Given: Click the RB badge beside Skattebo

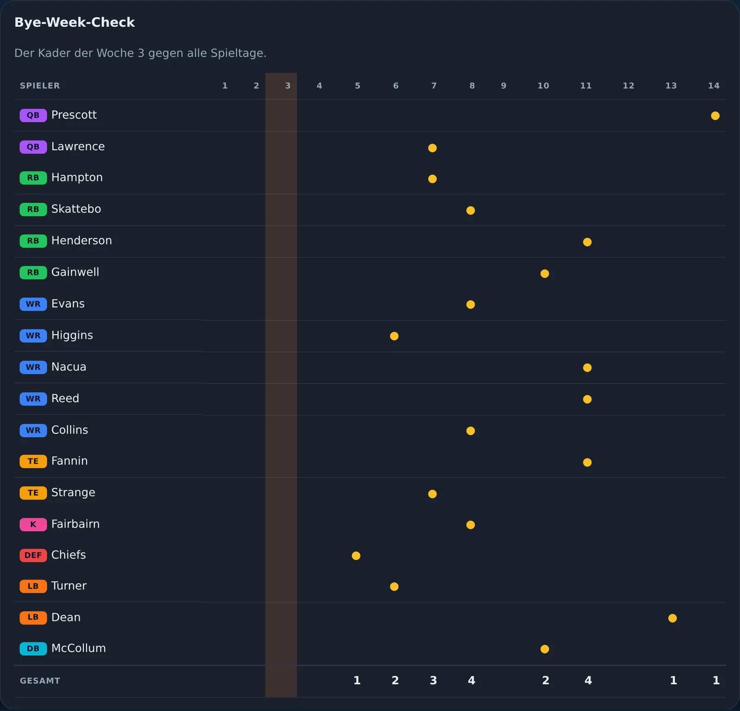Looking at the screenshot, I should coord(33,209).
